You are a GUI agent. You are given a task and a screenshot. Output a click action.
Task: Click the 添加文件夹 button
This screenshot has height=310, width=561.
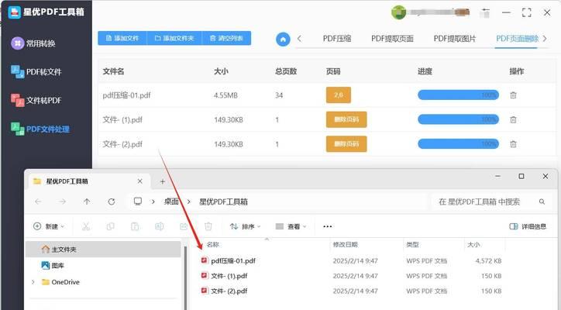pos(174,38)
